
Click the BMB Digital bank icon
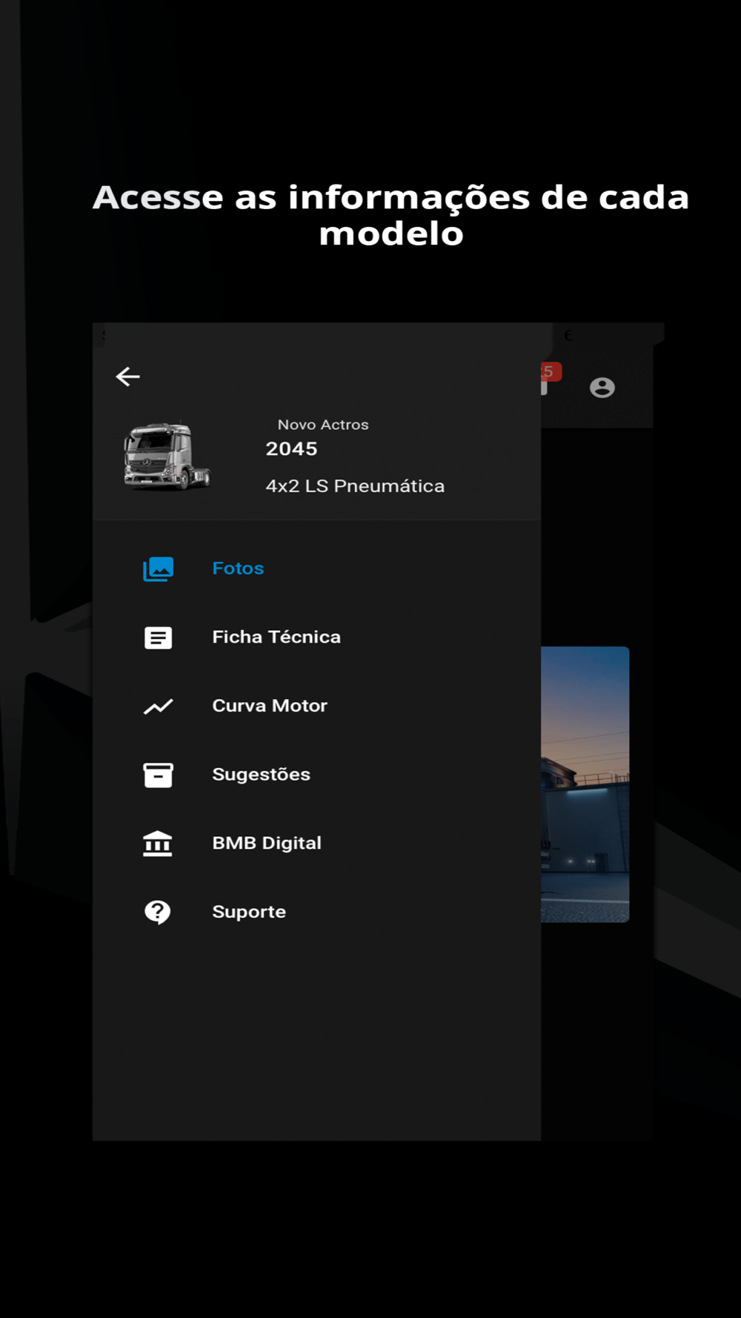(158, 844)
